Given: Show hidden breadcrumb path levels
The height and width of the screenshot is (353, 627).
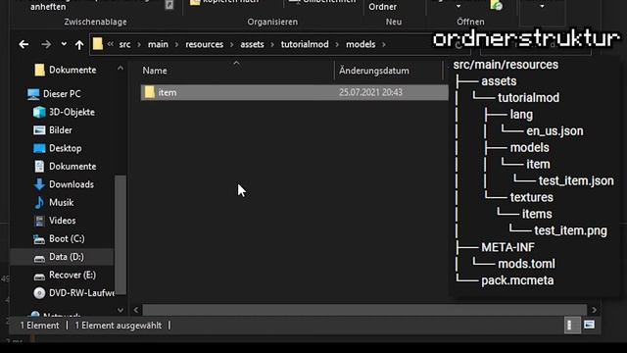Looking at the screenshot, I should [111, 44].
